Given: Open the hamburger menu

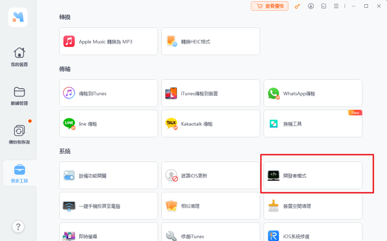Looking at the screenshot, I should coord(336,6).
